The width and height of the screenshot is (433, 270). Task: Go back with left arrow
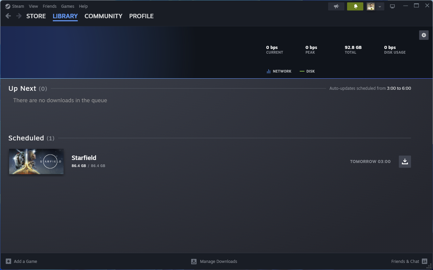8,16
